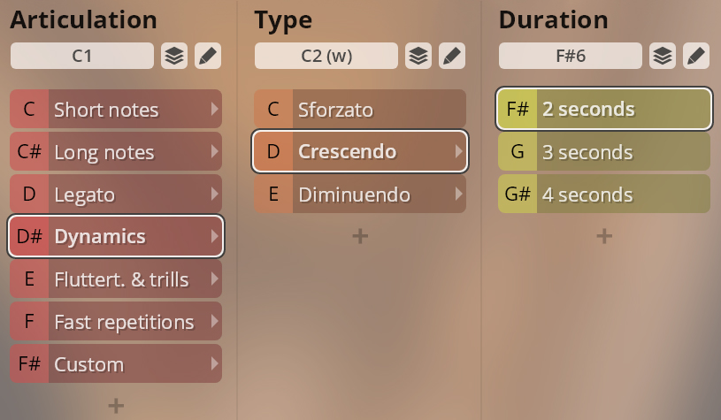Expand the Diminuendo arrow
This screenshot has width=721, height=420.
coord(458,194)
